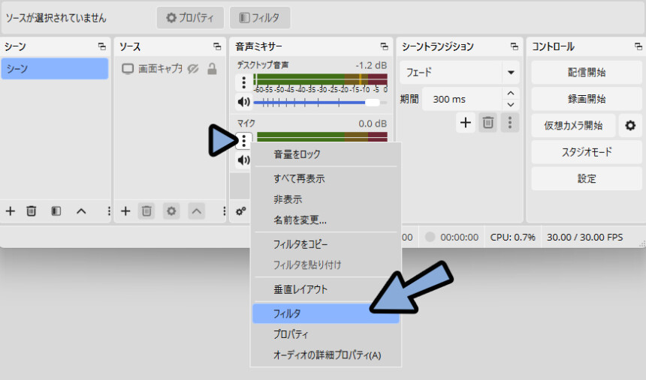Image resolution: width=646 pixels, height=380 pixels.
Task: Click the 録画開始 button
Action: [586, 99]
